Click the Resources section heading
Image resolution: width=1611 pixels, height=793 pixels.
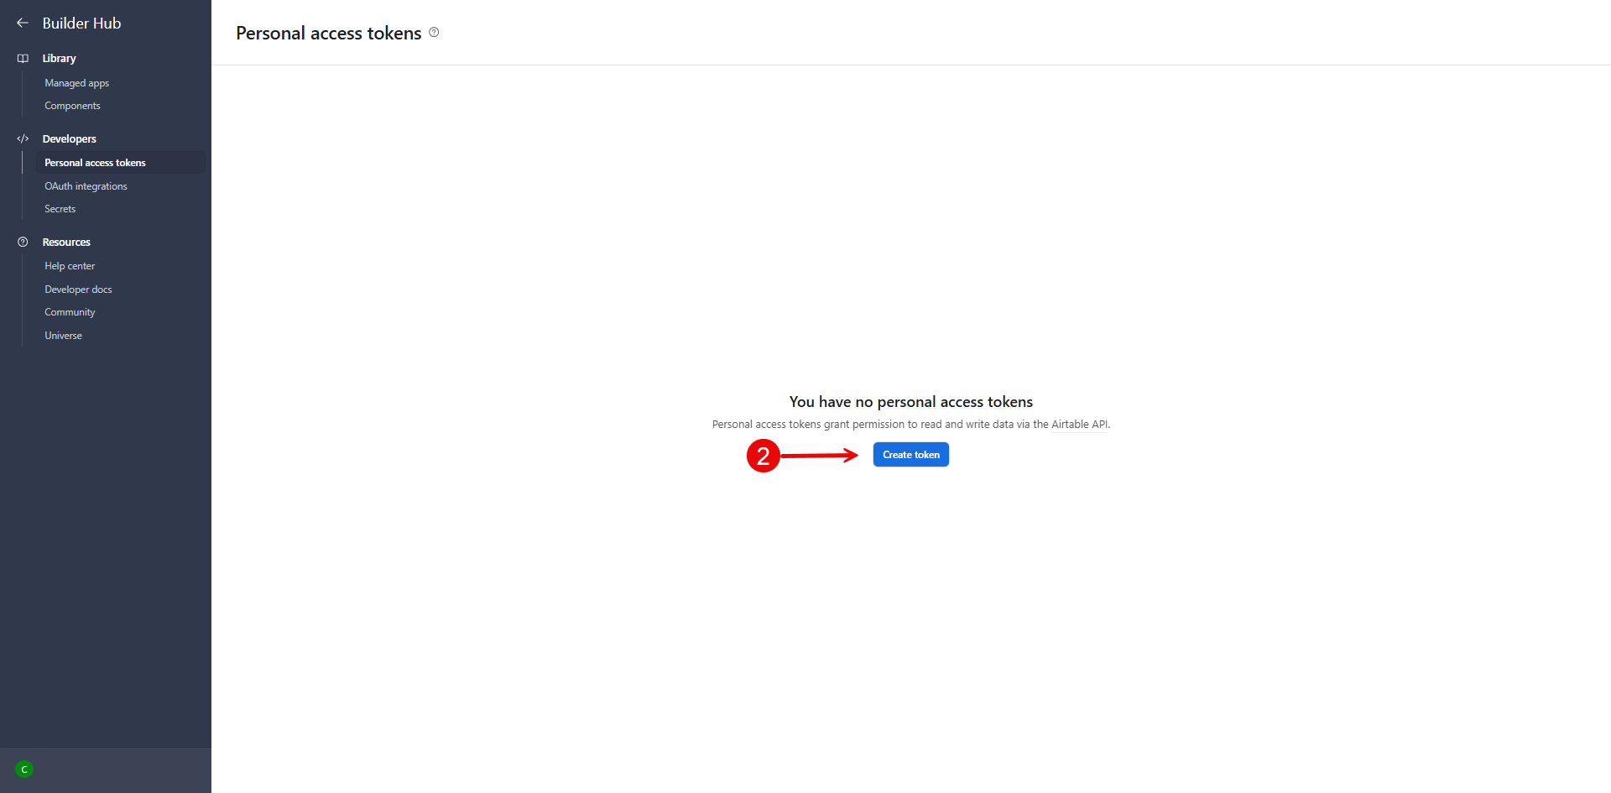(66, 243)
